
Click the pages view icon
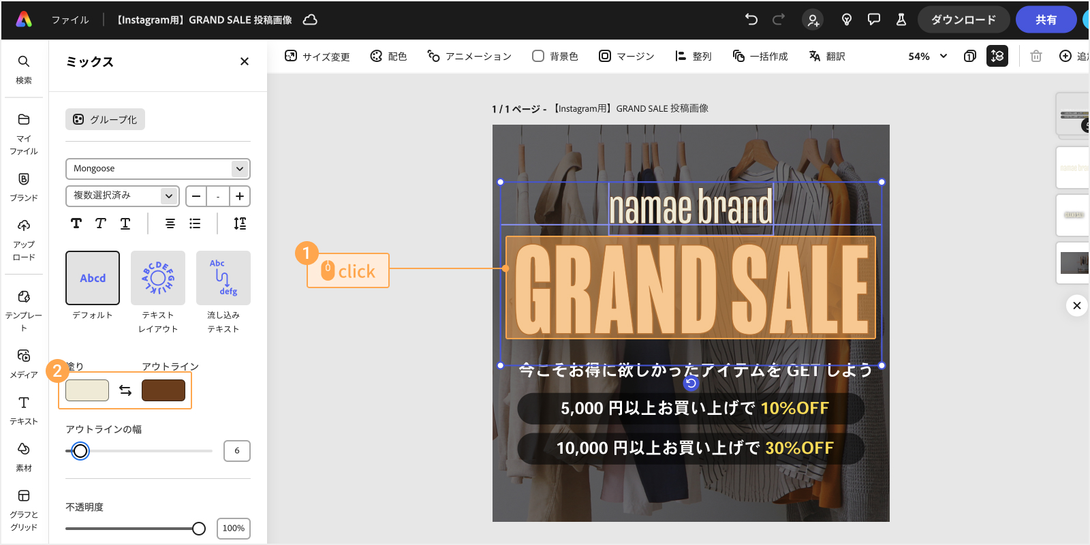pos(970,57)
